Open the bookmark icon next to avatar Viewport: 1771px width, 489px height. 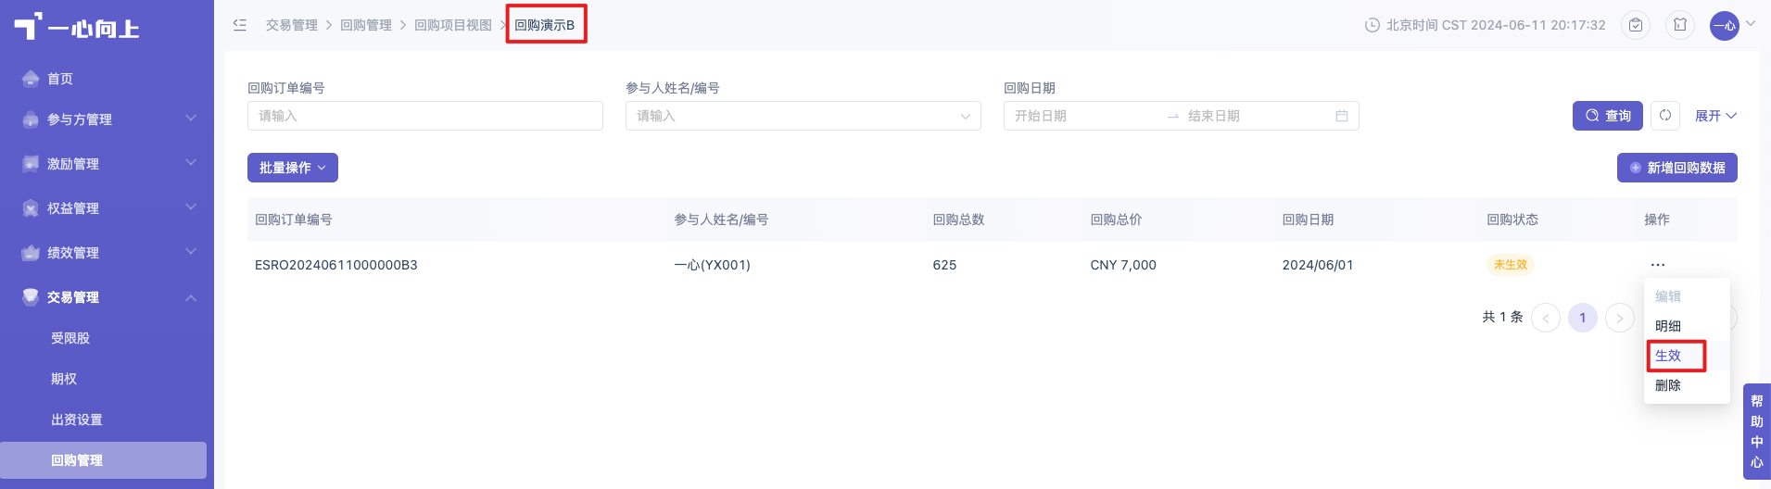[x=1680, y=25]
